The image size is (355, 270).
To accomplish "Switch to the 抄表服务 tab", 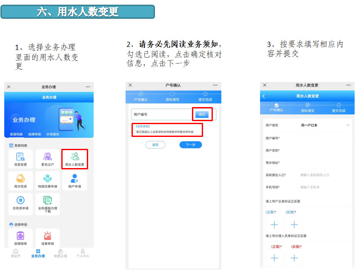I will 53,134.
